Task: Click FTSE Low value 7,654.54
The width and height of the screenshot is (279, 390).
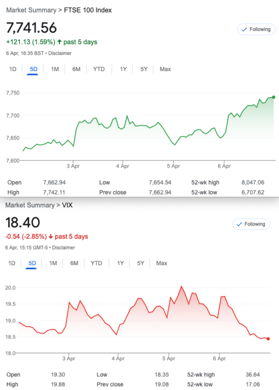Action: (x=160, y=182)
